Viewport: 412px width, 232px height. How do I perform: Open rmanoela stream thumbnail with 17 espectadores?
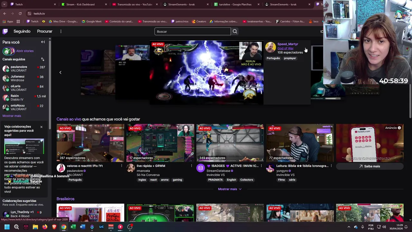tap(160, 143)
